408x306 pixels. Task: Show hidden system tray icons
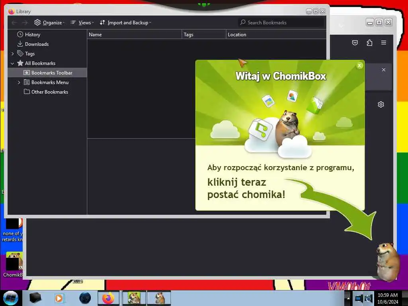click(x=348, y=298)
